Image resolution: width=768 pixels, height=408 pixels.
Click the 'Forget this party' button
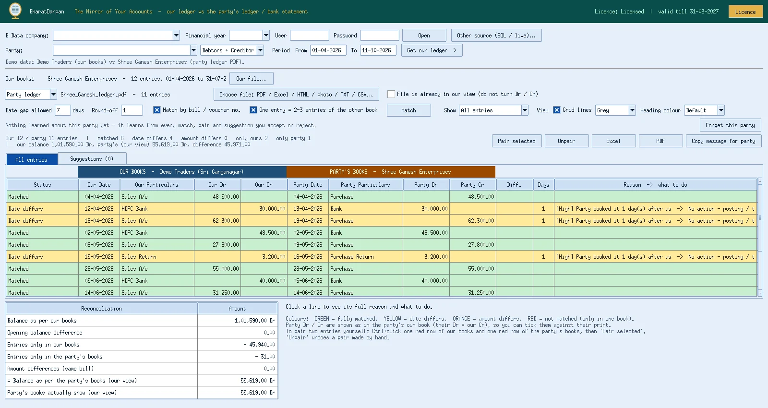click(730, 125)
